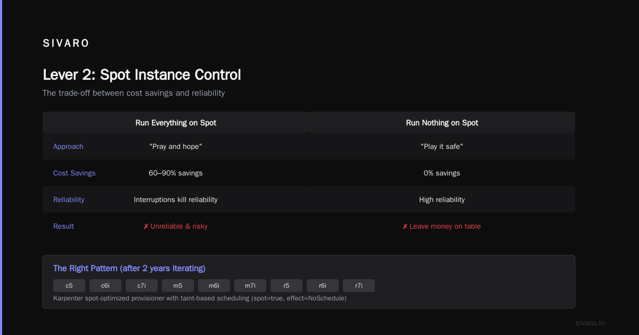Select the m5 instance chip
This screenshot has height=335, width=639.
(178, 286)
